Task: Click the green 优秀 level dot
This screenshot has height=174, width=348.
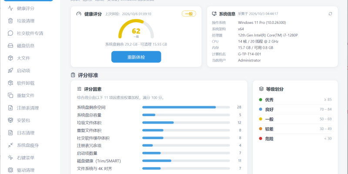Action: click(x=261, y=100)
